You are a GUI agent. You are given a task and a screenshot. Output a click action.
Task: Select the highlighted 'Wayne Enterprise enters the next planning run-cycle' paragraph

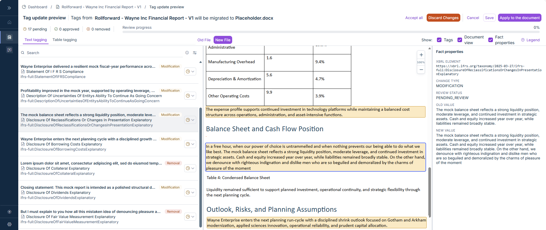click(317, 223)
